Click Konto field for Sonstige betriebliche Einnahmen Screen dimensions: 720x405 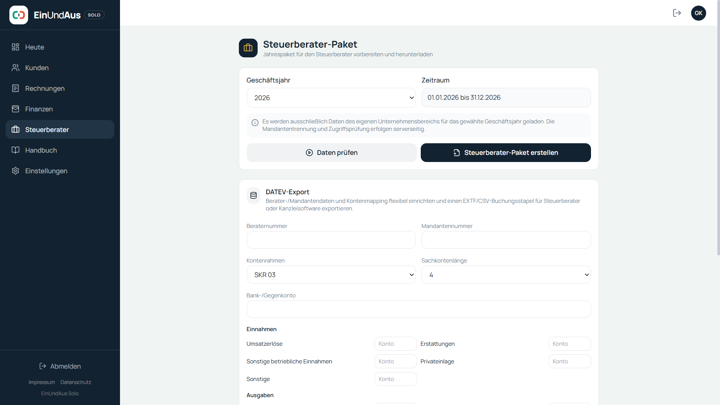point(396,361)
